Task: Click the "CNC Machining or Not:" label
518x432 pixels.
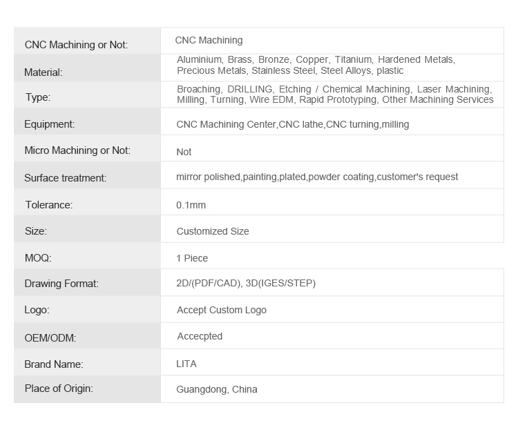Action: tap(76, 45)
